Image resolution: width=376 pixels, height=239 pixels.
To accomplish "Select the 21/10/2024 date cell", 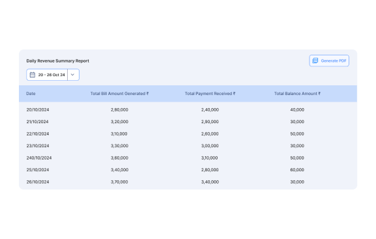I will pyautogui.click(x=37, y=122).
